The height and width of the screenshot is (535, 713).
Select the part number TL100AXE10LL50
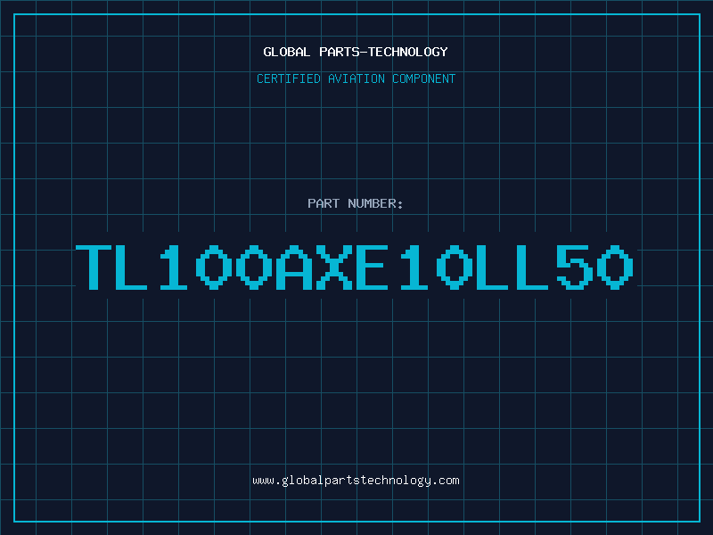[x=356, y=267]
